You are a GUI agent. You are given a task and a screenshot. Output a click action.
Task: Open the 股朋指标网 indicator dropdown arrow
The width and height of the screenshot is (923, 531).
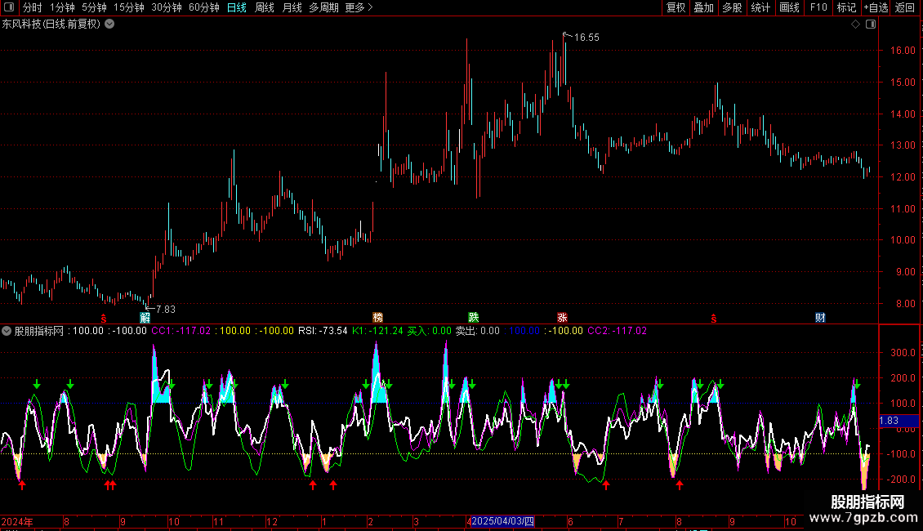pos(7,331)
